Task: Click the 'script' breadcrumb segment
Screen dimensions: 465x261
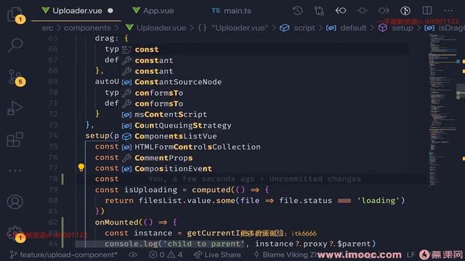Action: pos(297,28)
